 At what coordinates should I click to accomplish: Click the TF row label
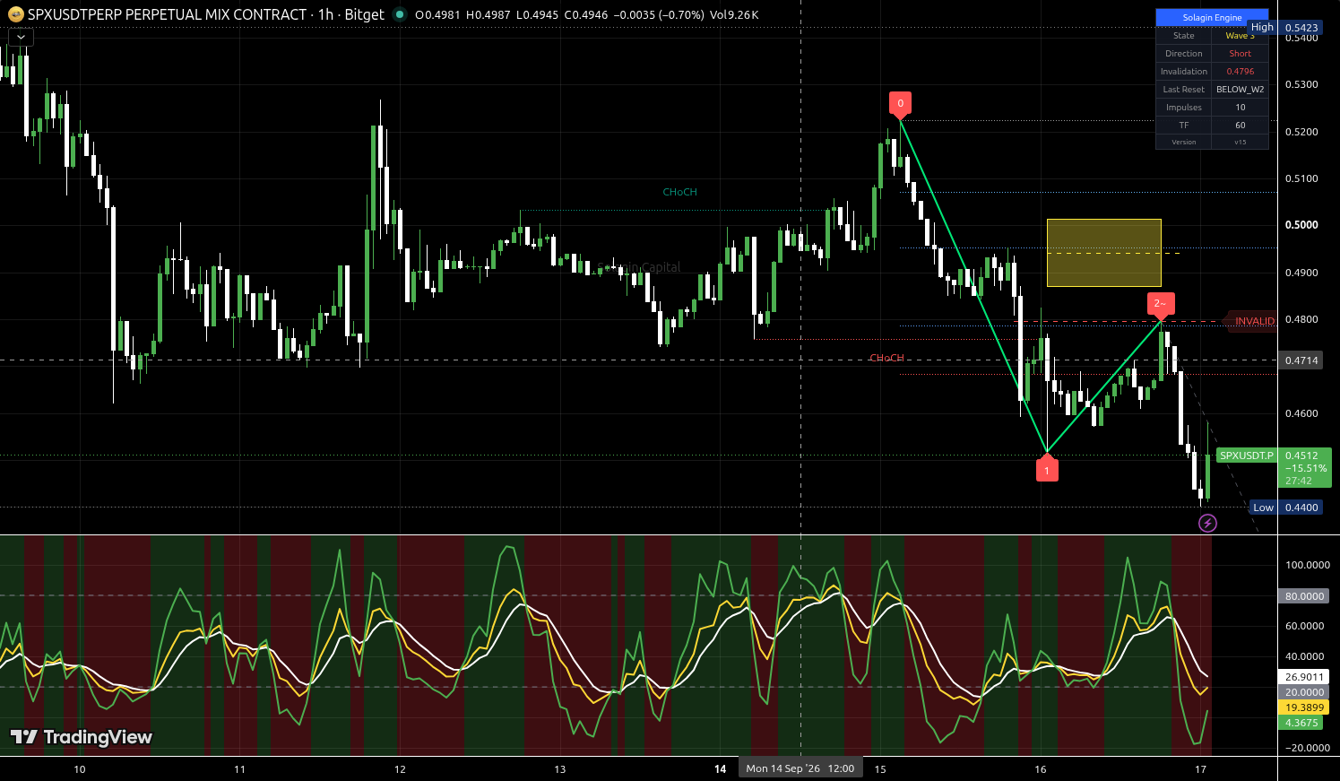1183,126
